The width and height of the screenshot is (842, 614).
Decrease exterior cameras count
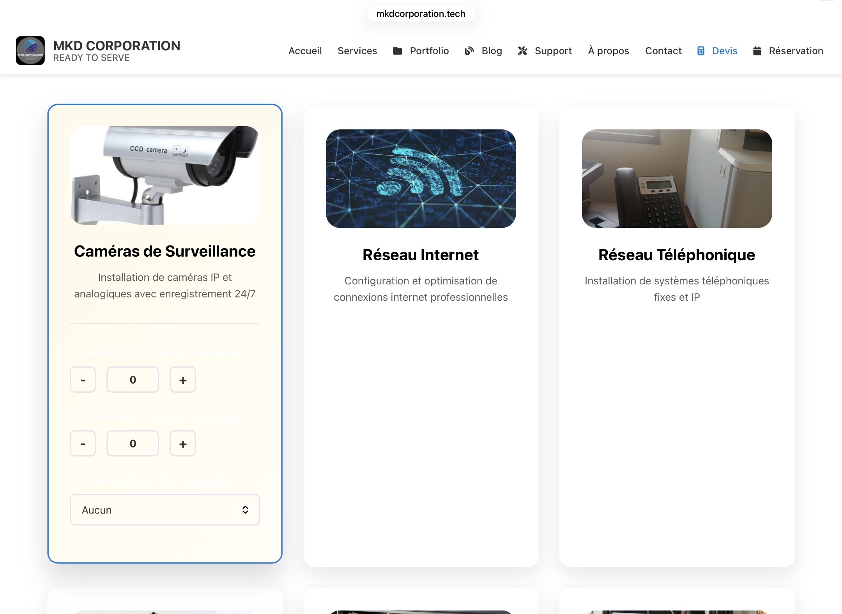(83, 443)
